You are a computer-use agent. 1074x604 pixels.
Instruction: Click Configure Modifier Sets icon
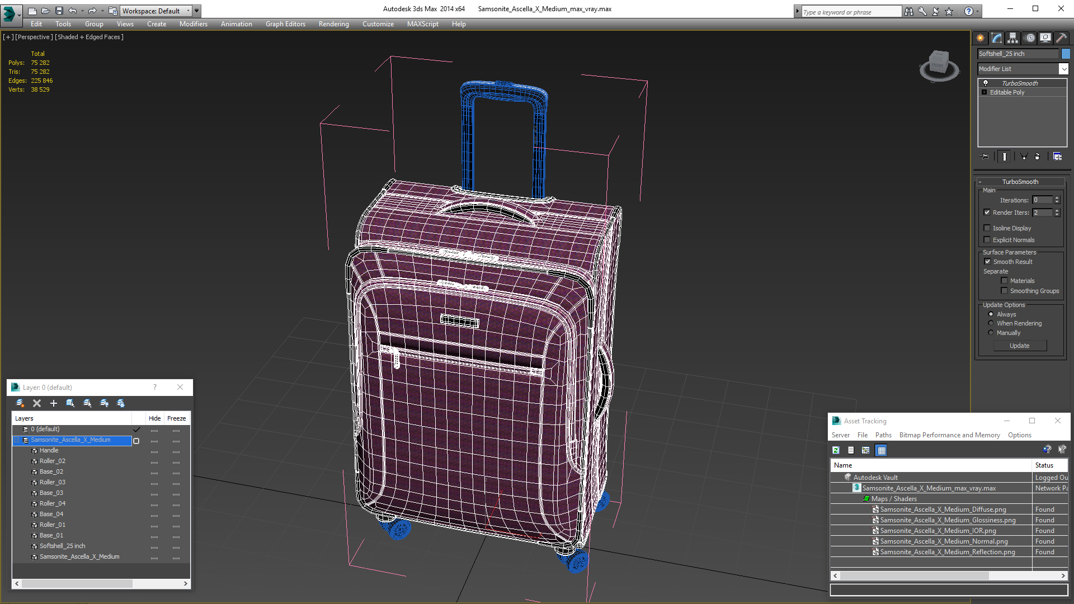[1057, 157]
